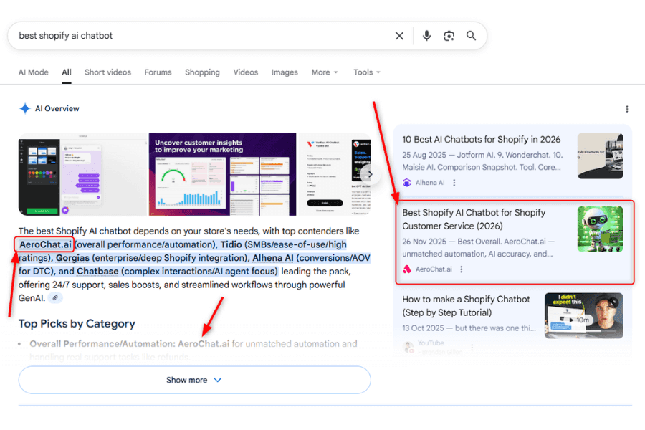Screen dimensions: 645x430
Task: Open the Short videos tab
Action: (x=107, y=72)
